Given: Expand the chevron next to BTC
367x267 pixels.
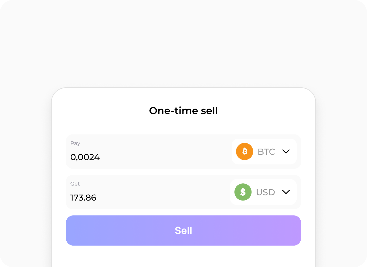Looking at the screenshot, I should pos(286,151).
